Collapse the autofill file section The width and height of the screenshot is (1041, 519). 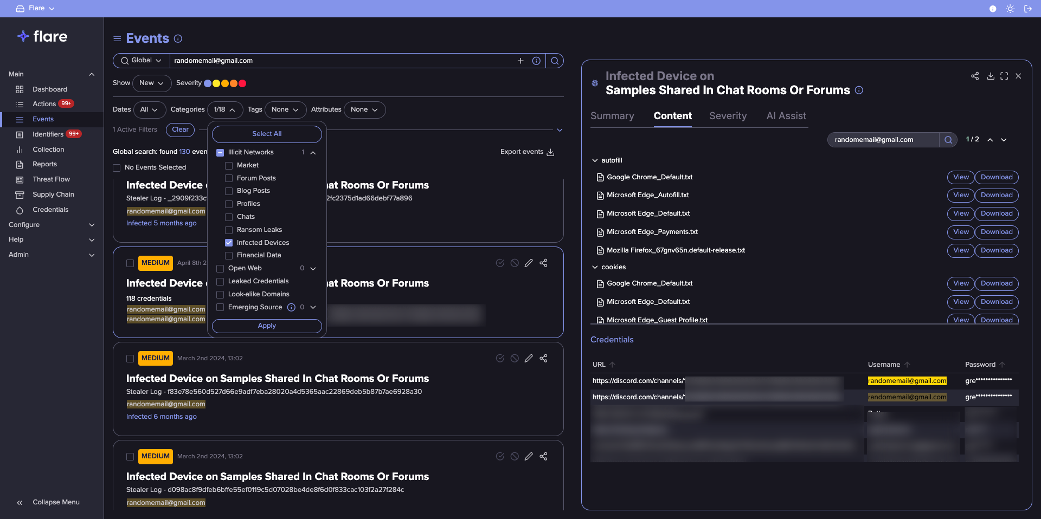595,160
